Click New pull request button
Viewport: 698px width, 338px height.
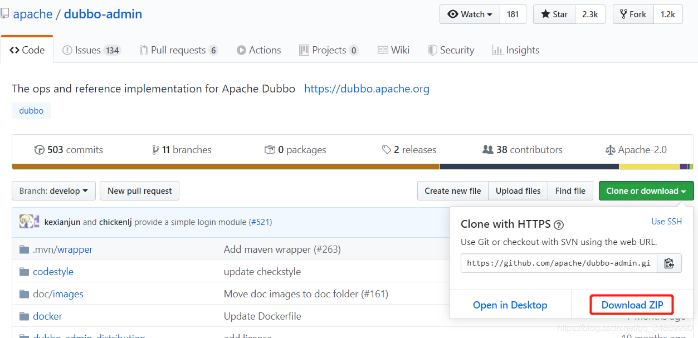139,191
